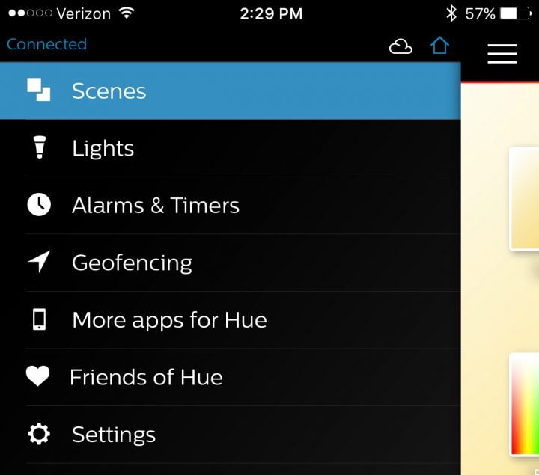
Task: Tap the cloud remote access icon
Action: (x=401, y=46)
